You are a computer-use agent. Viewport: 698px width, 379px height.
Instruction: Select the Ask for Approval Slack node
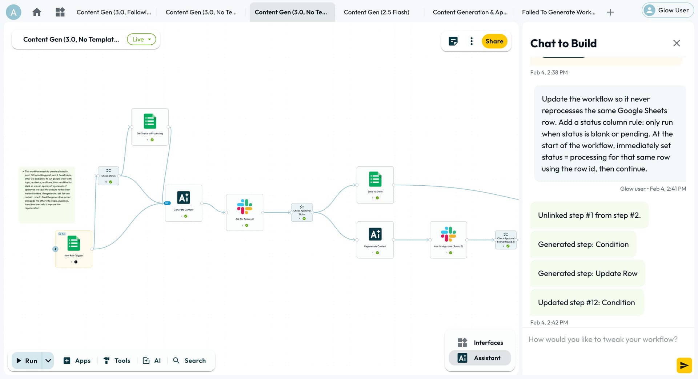(x=244, y=212)
